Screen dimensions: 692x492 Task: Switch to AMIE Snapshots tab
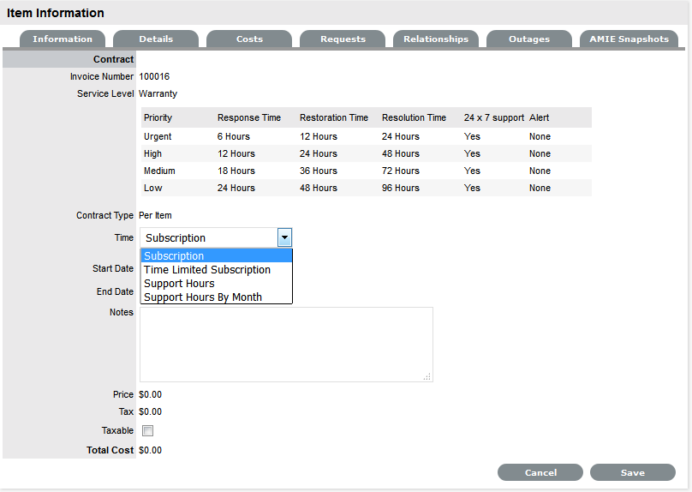click(629, 39)
